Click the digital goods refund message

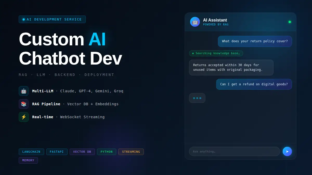click(254, 84)
